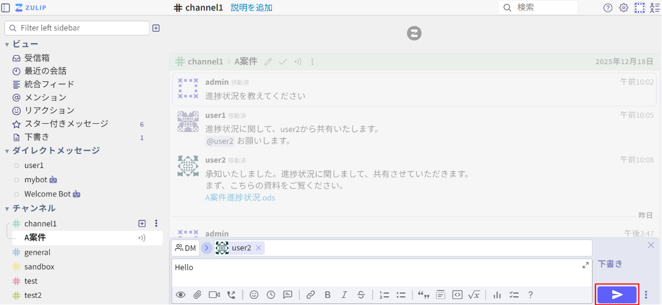
Task: Open saved snippets in compose toolbar
Action: pos(288,295)
